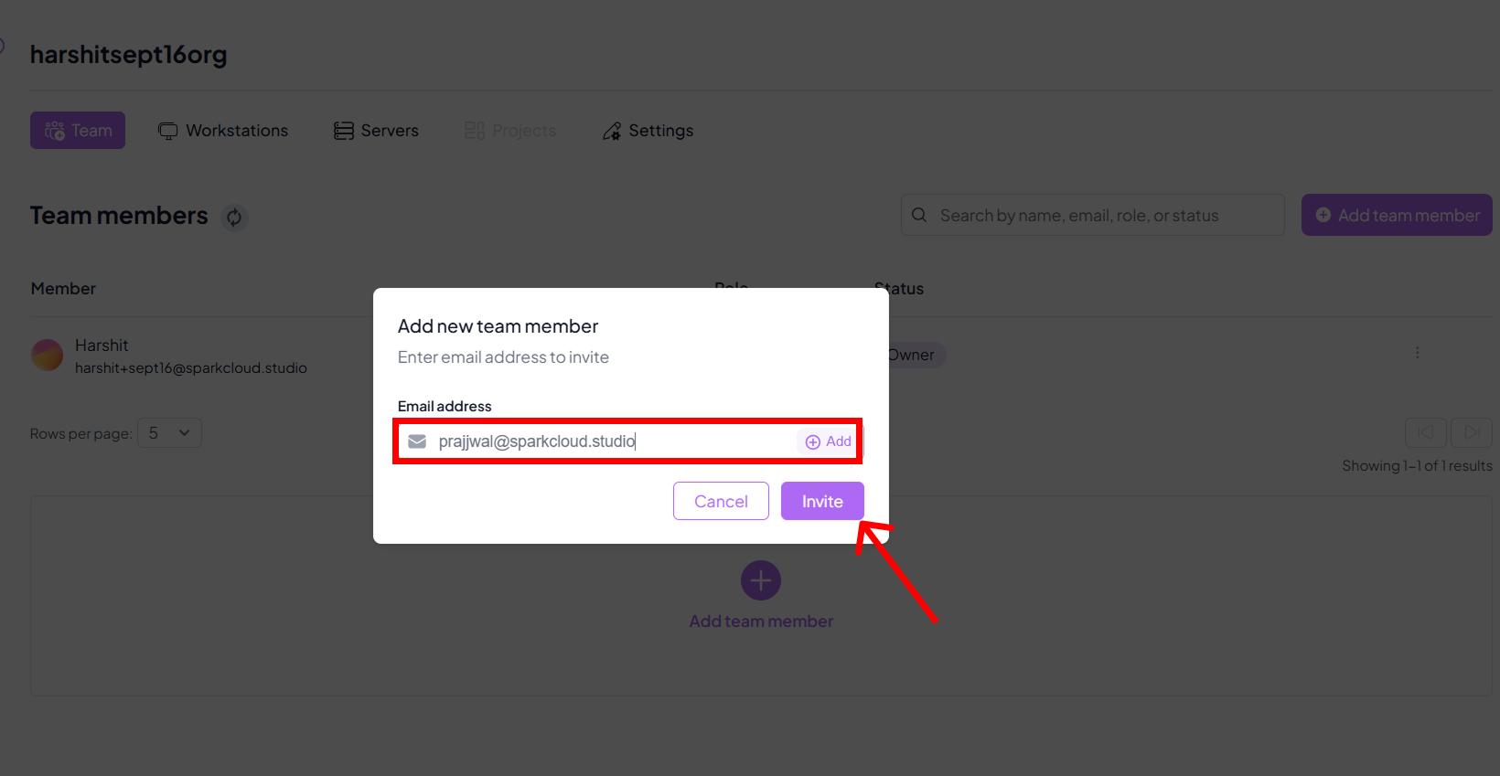Open the three-dot menu for Harshit
Screen dimensions: 1500x776
point(1417,353)
